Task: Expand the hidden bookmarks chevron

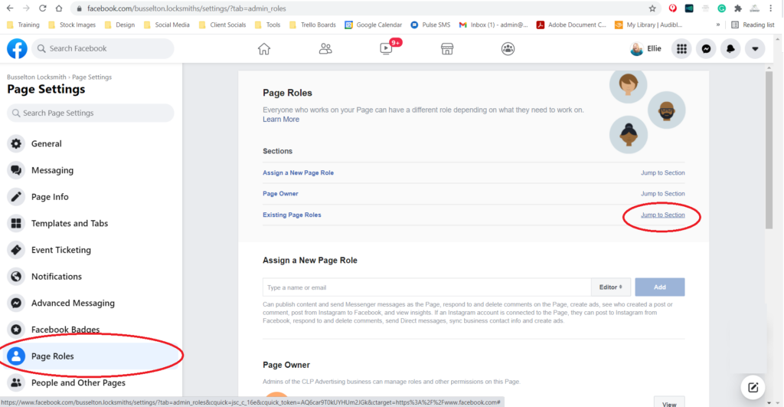Action: click(718, 25)
